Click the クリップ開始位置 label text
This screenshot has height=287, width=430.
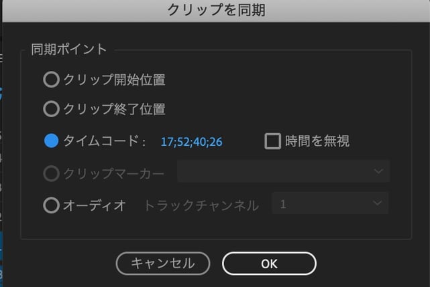(114, 80)
